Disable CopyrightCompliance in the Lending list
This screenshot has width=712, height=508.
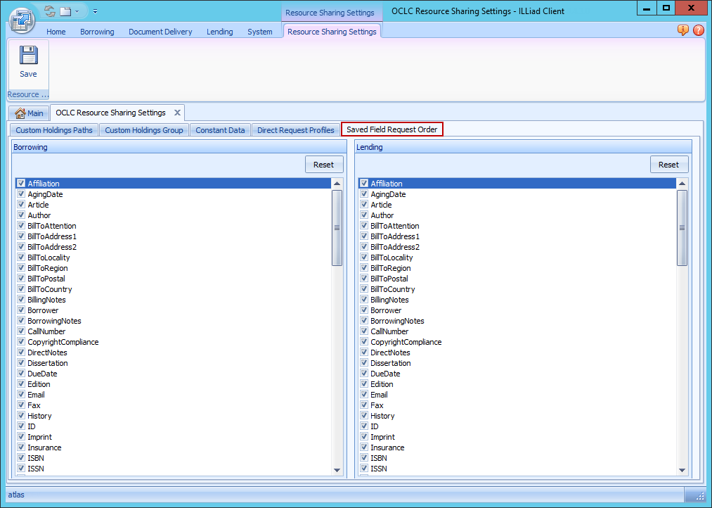363,341
